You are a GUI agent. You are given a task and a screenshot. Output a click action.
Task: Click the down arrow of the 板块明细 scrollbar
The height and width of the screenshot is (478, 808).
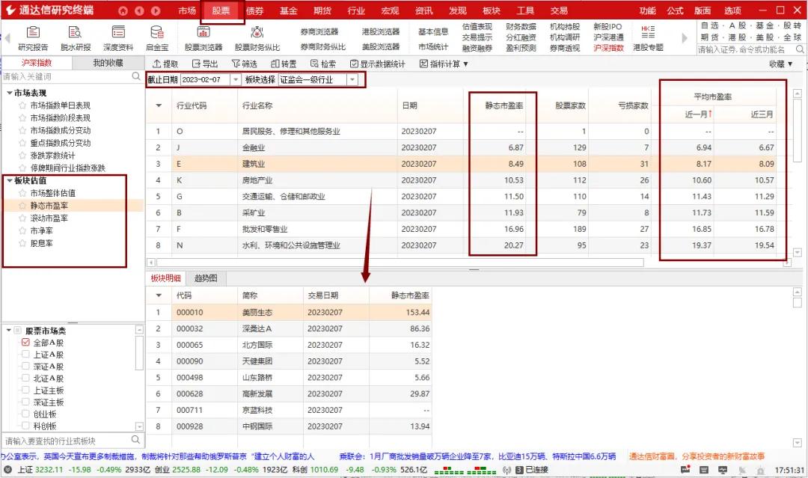pos(798,443)
